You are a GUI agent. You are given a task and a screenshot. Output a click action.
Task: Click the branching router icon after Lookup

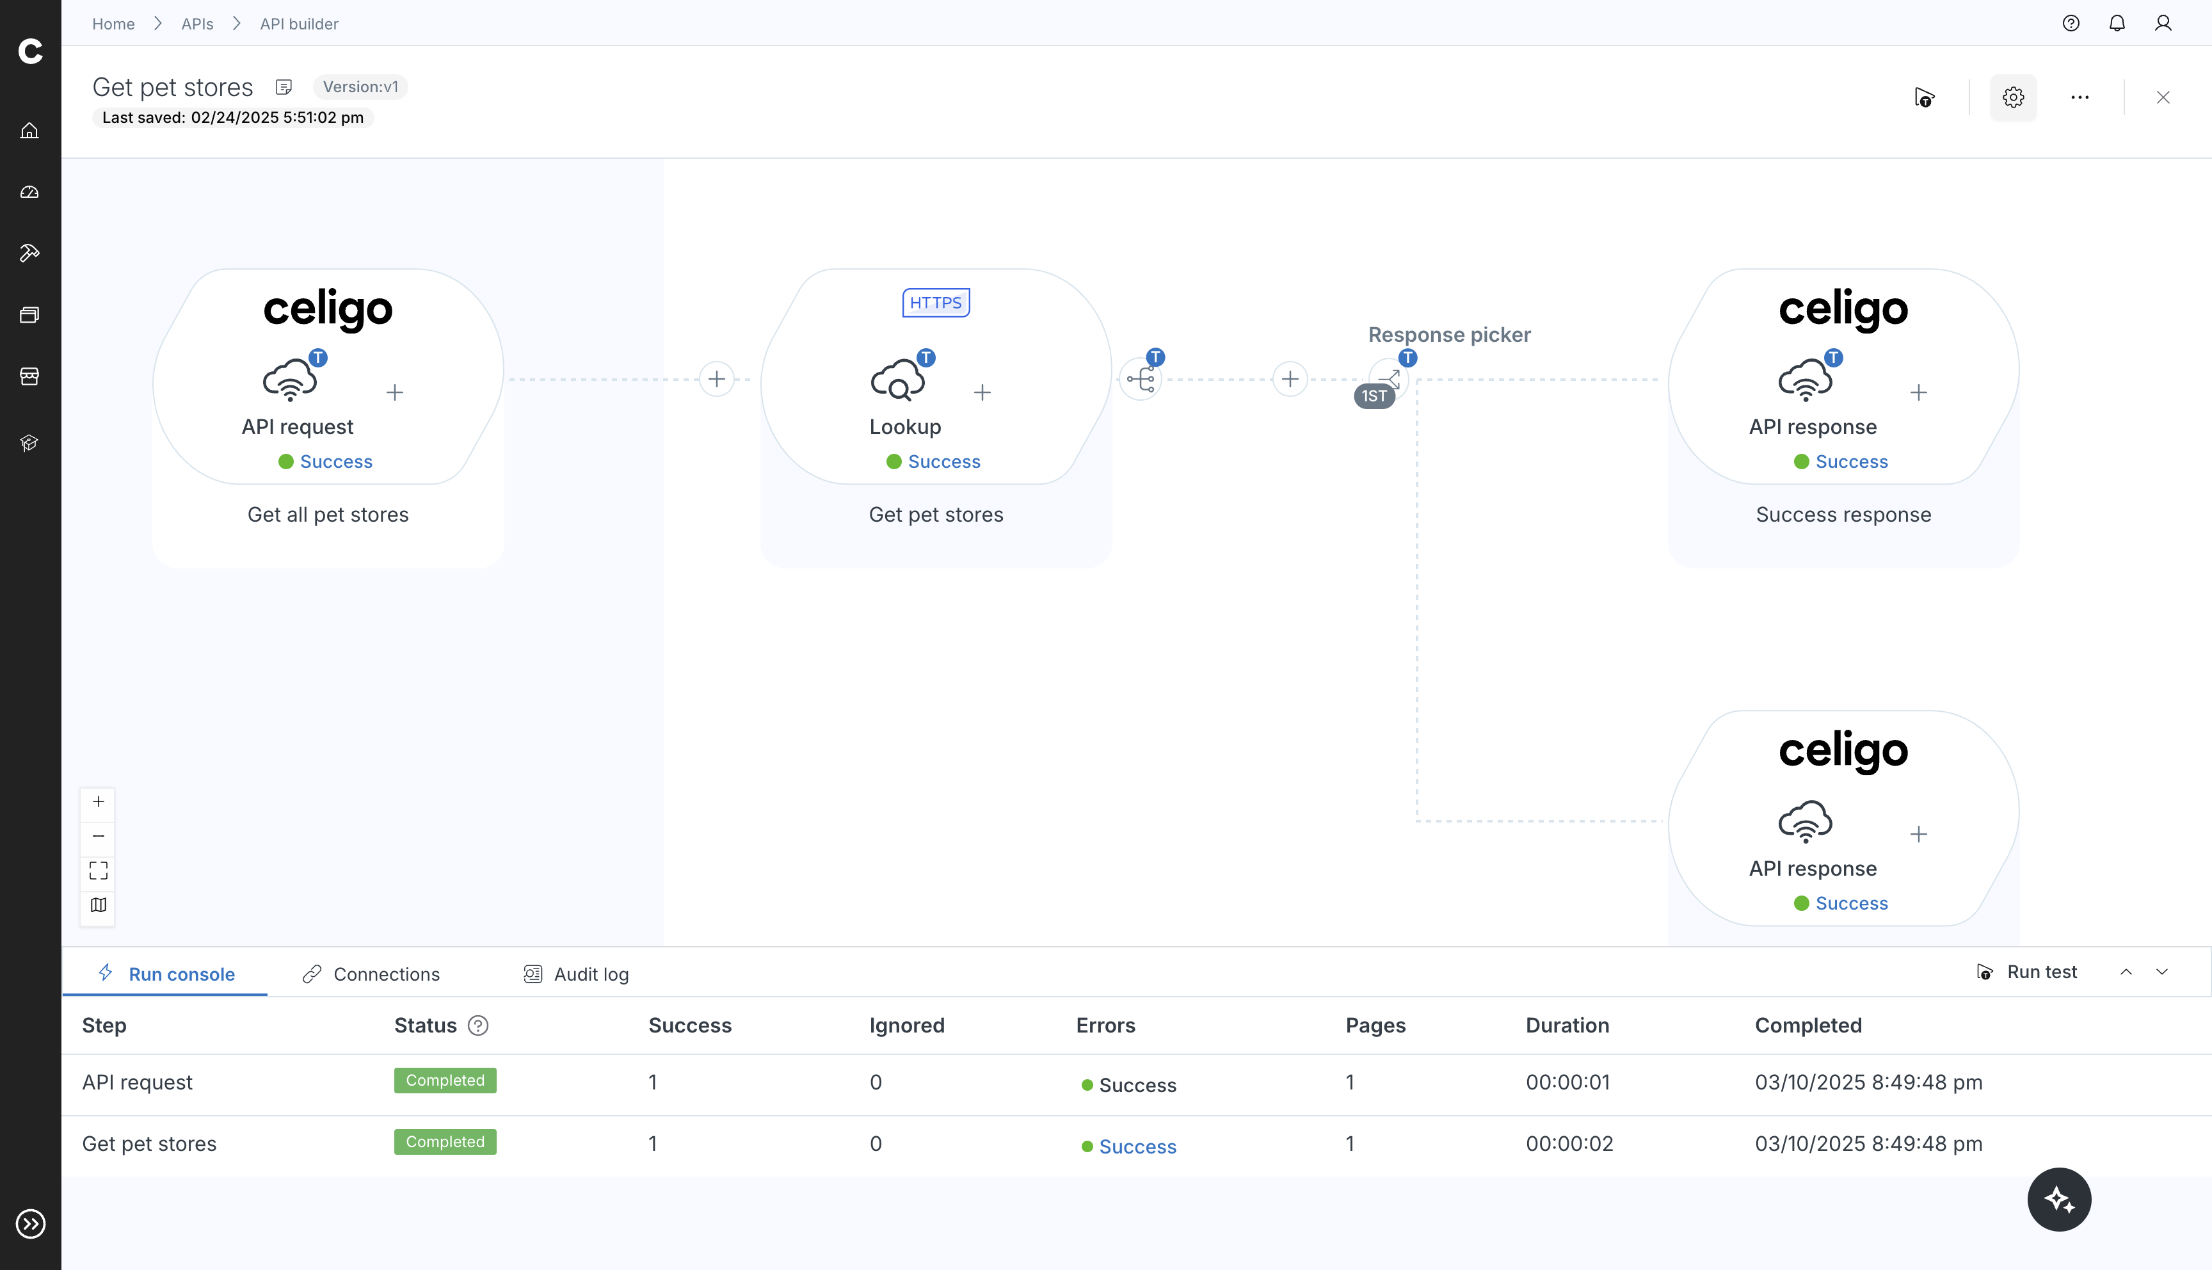click(1141, 380)
